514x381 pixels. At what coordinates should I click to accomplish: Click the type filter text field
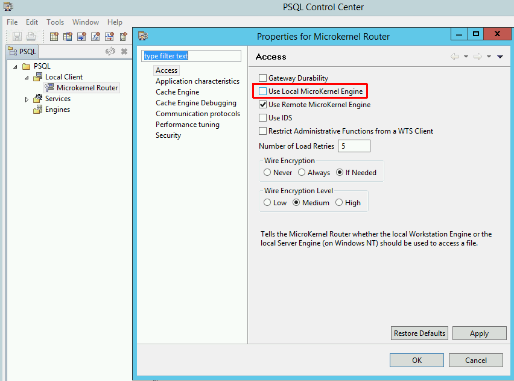[x=191, y=56]
